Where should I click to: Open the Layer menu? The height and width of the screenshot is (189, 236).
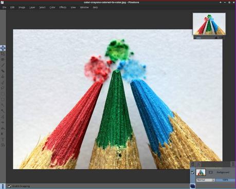(32, 7)
